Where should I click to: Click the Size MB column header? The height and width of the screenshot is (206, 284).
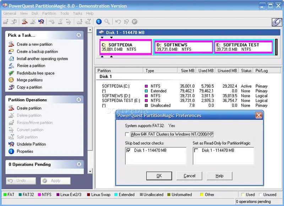tap(187, 70)
